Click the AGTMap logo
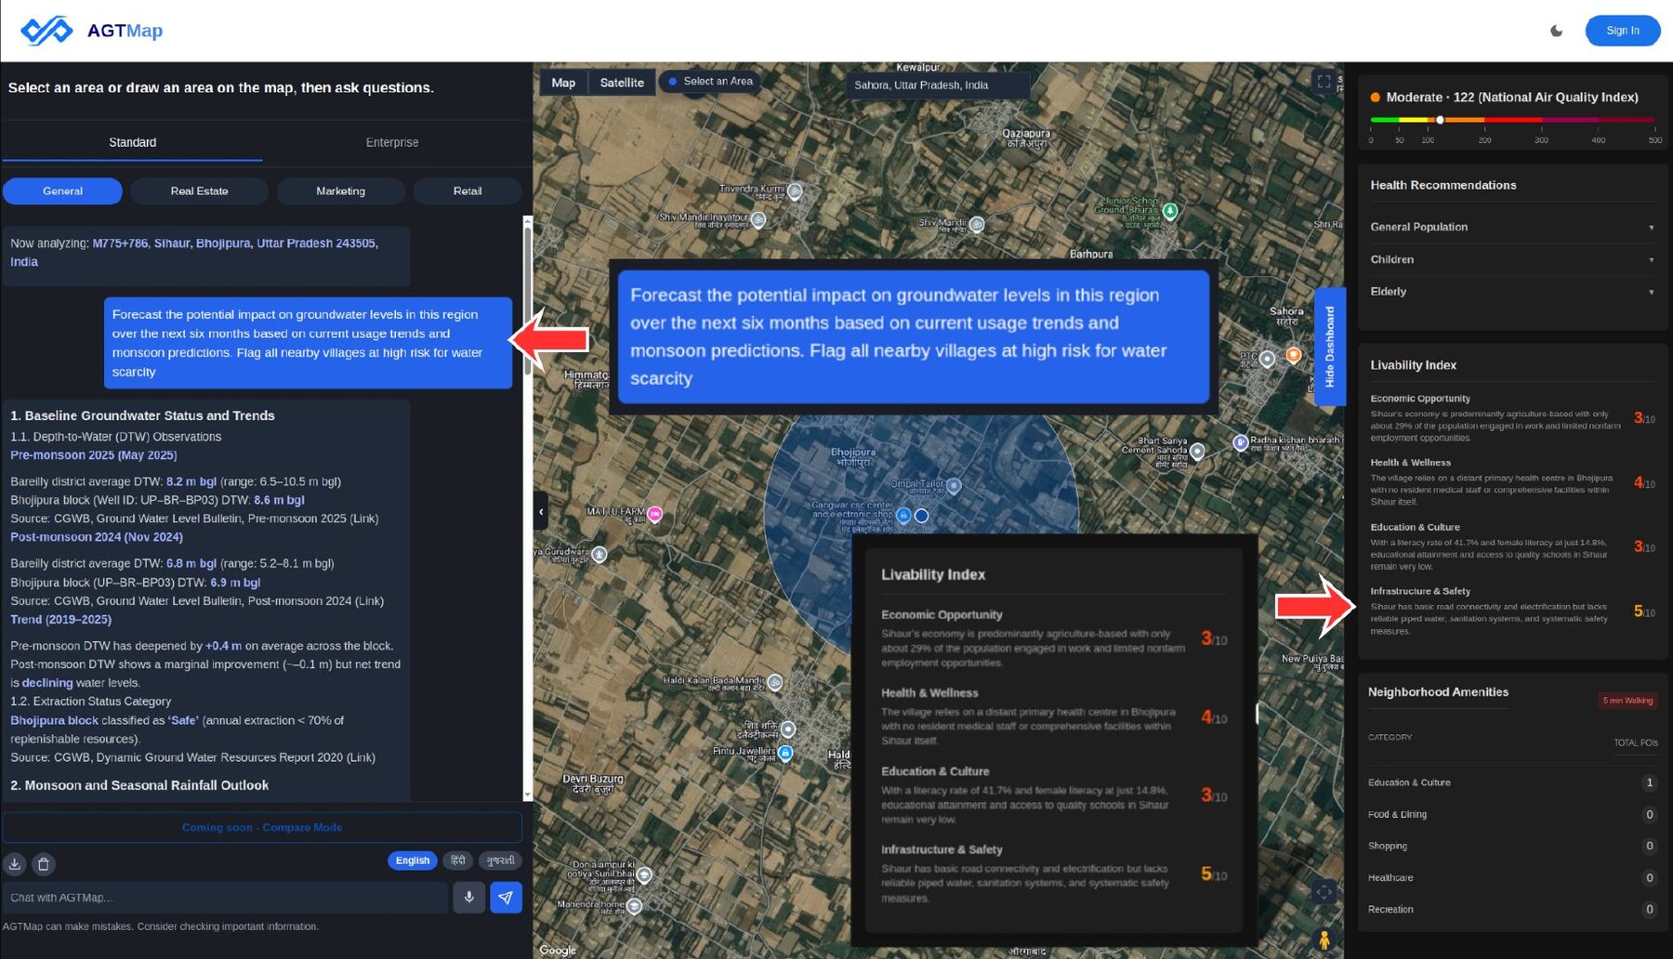The width and height of the screenshot is (1673, 959). click(x=91, y=31)
